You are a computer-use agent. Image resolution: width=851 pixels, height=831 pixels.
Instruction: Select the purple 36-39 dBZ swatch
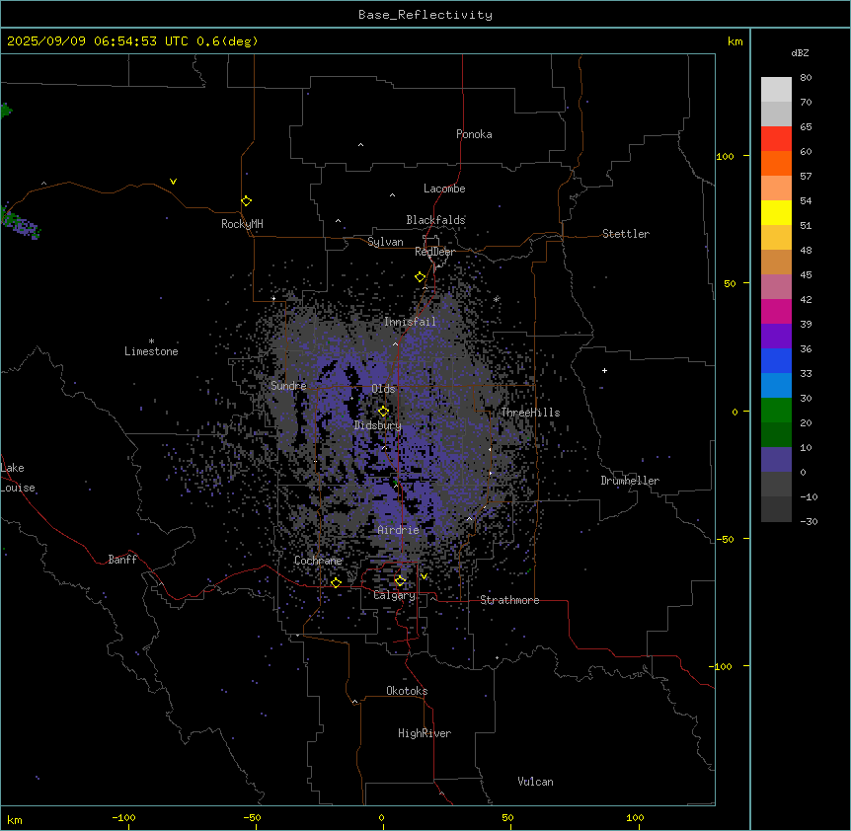[x=776, y=337]
